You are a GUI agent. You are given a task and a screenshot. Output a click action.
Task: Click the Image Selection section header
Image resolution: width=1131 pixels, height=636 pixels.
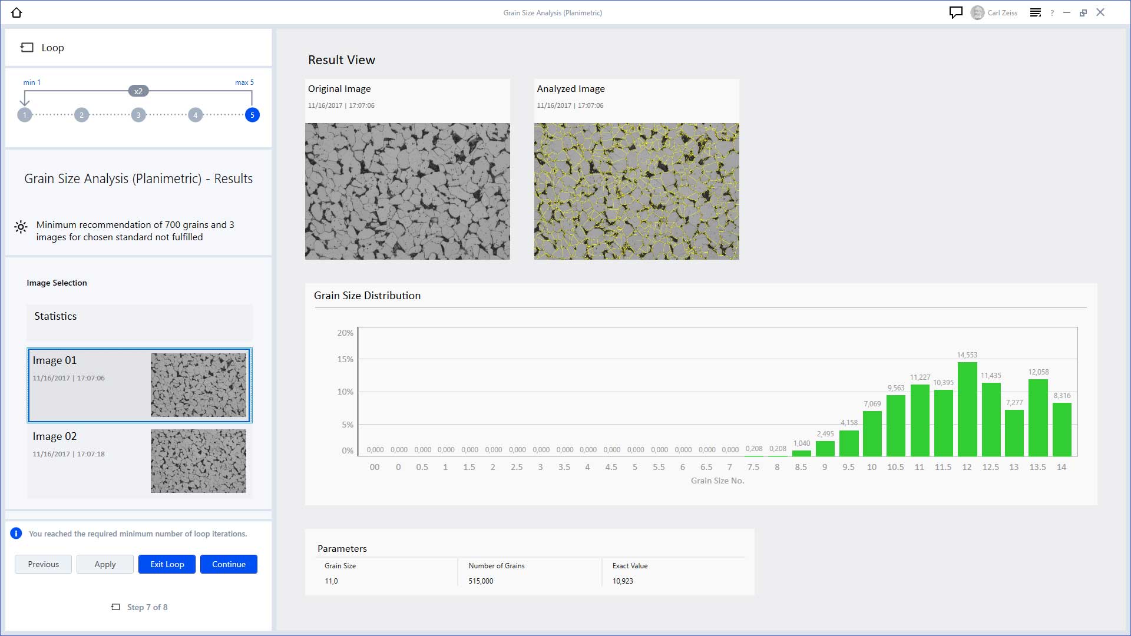[56, 282]
